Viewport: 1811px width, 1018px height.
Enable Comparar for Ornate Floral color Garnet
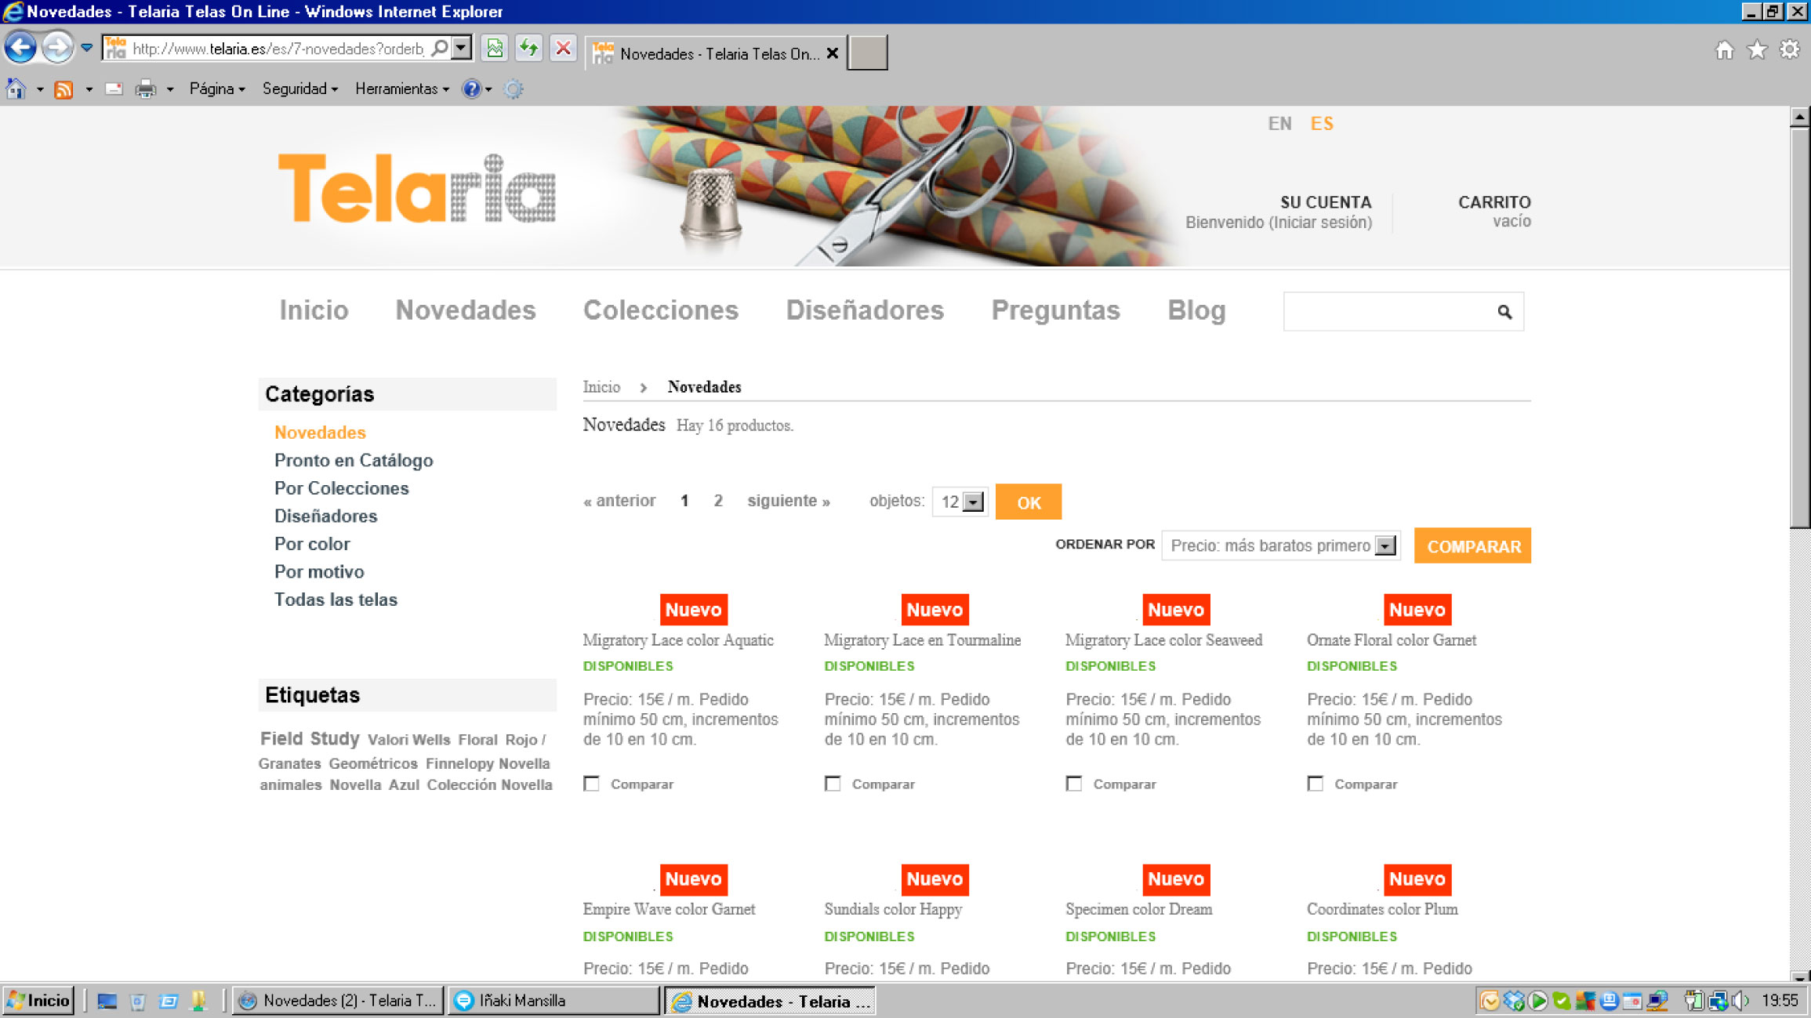click(x=1316, y=784)
